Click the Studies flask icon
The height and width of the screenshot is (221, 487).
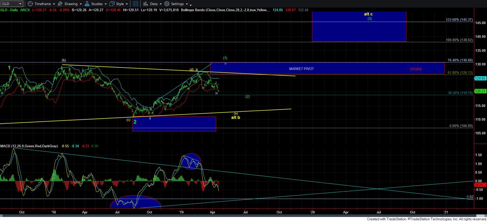pos(87,4)
